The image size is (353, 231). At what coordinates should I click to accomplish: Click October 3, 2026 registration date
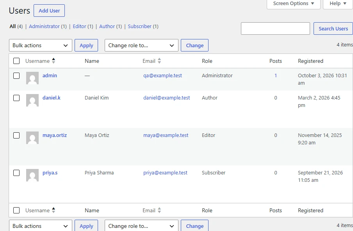tap(323, 79)
